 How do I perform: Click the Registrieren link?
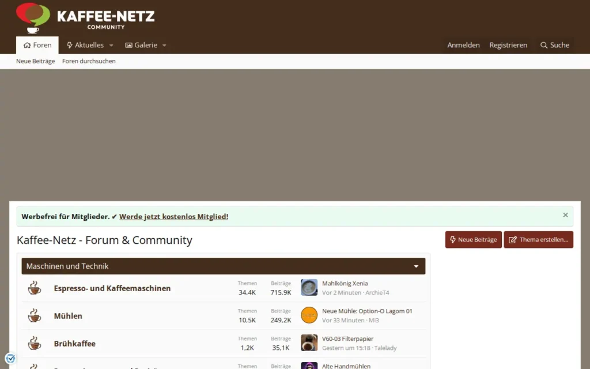click(x=508, y=45)
